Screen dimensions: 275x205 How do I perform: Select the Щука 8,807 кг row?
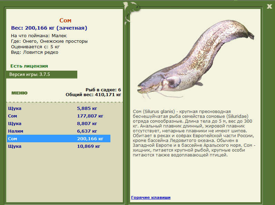coord(59,123)
